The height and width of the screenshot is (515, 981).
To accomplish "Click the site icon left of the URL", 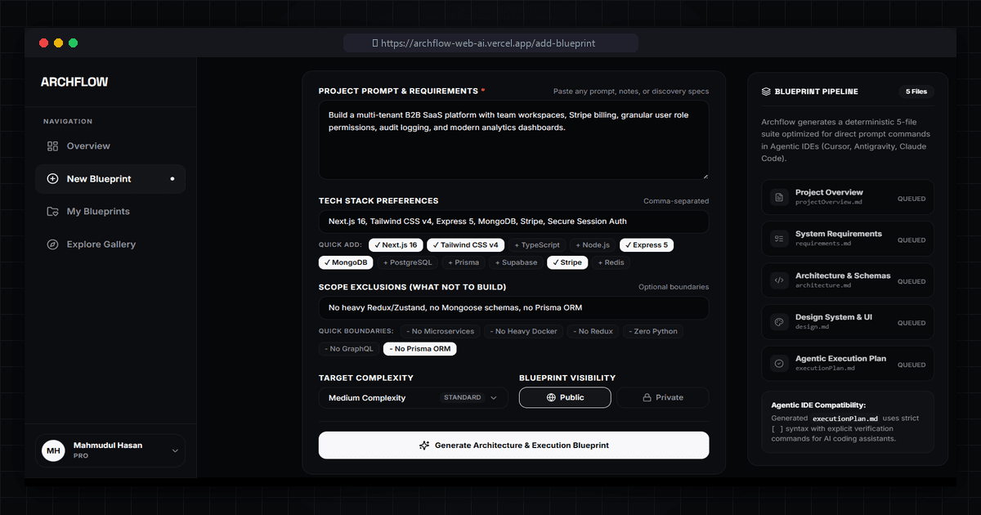I will coord(375,43).
